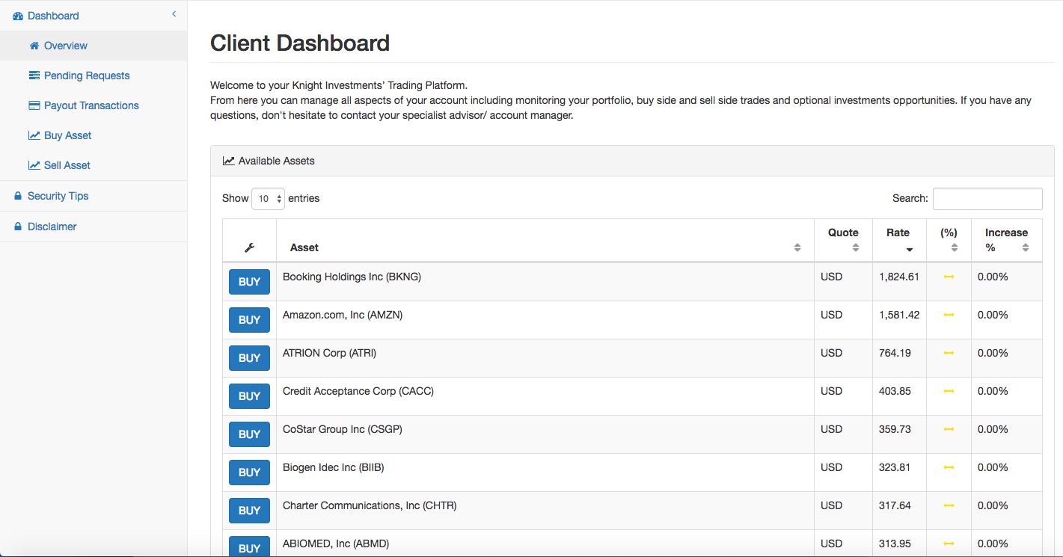Click the rate value 359.73

[895, 429]
